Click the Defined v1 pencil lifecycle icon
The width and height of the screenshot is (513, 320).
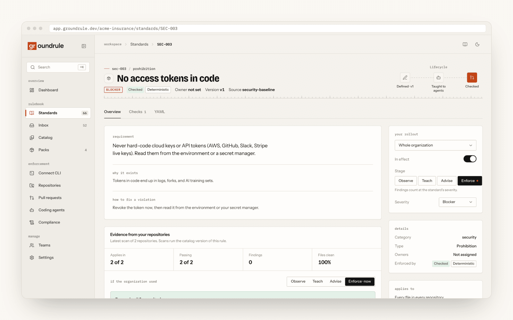pos(405,77)
